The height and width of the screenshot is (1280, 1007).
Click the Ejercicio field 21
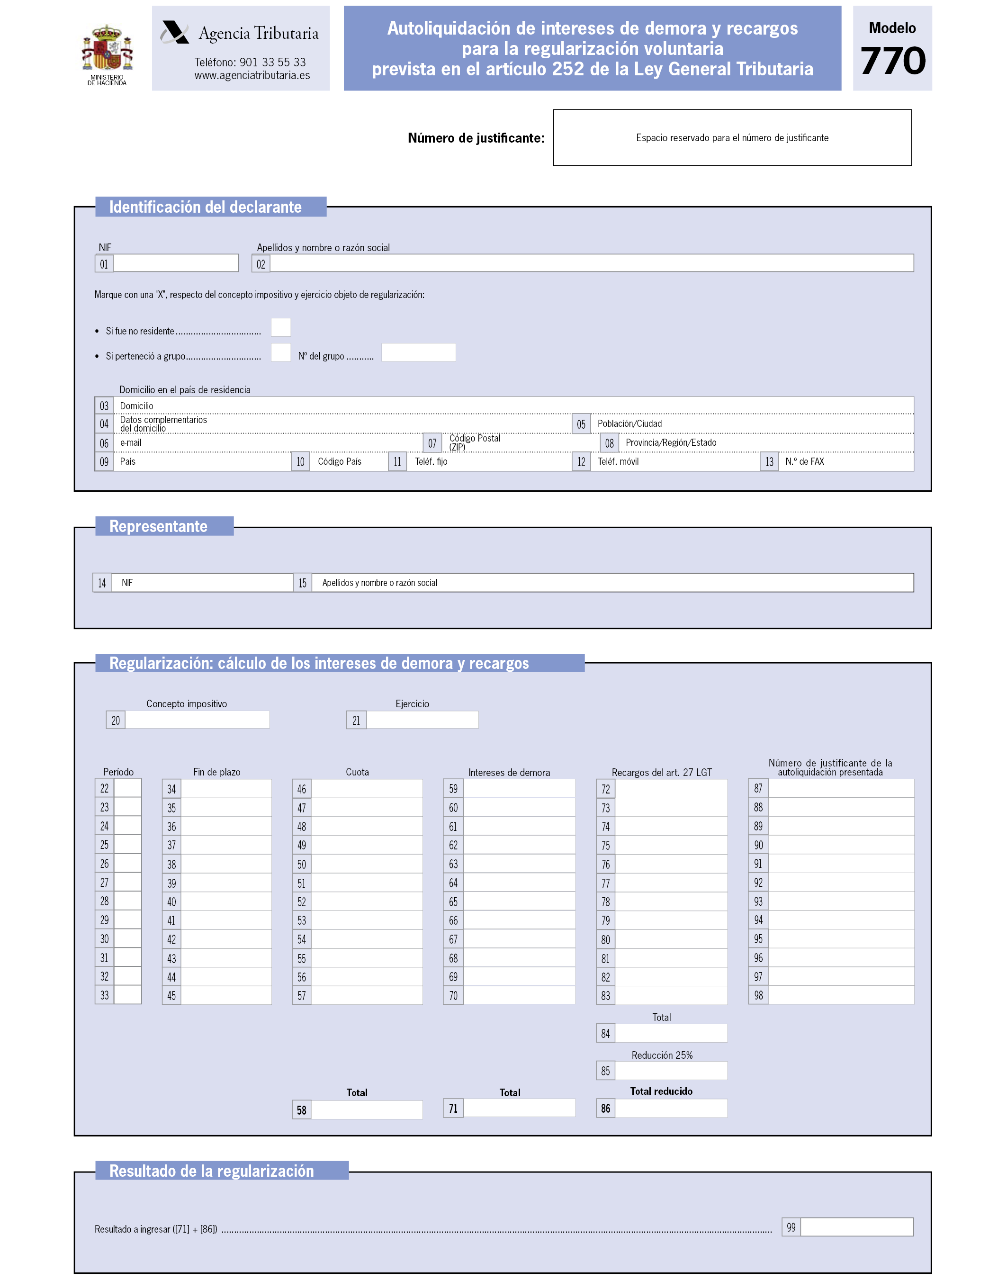pos(422,720)
